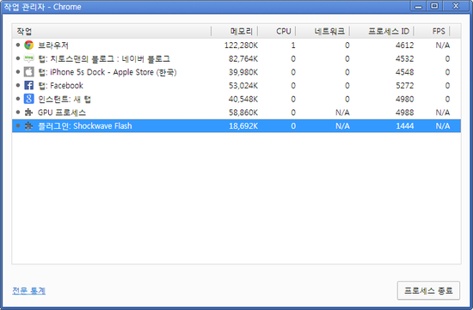The image size is (473, 310).
Task: Click the Shockwave Flash plugin puzzle icon
Action: [x=29, y=126]
